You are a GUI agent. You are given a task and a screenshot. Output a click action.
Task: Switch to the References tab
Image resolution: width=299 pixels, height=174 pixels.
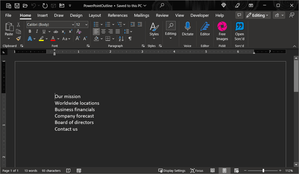tap(117, 16)
